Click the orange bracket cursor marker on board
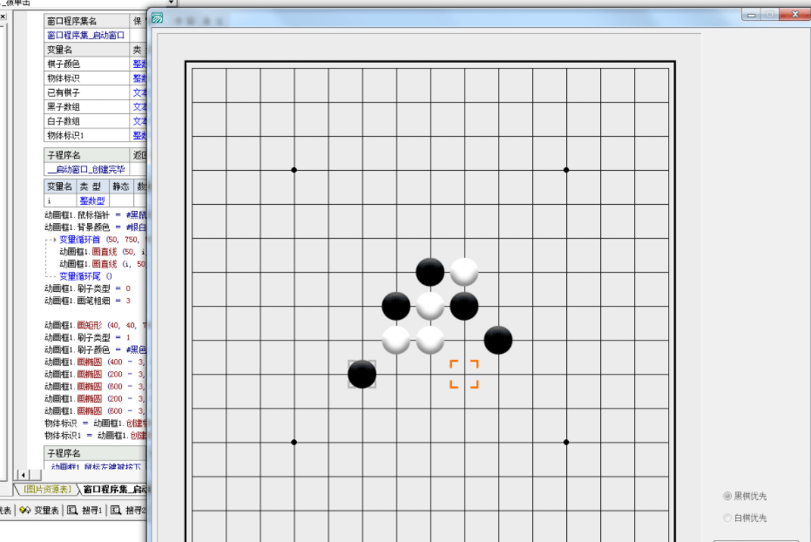 click(x=463, y=374)
